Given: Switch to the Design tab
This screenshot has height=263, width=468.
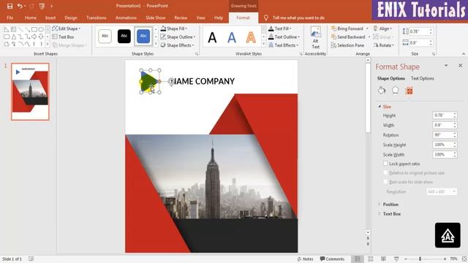Looking at the screenshot, I should pyautogui.click(x=71, y=18).
